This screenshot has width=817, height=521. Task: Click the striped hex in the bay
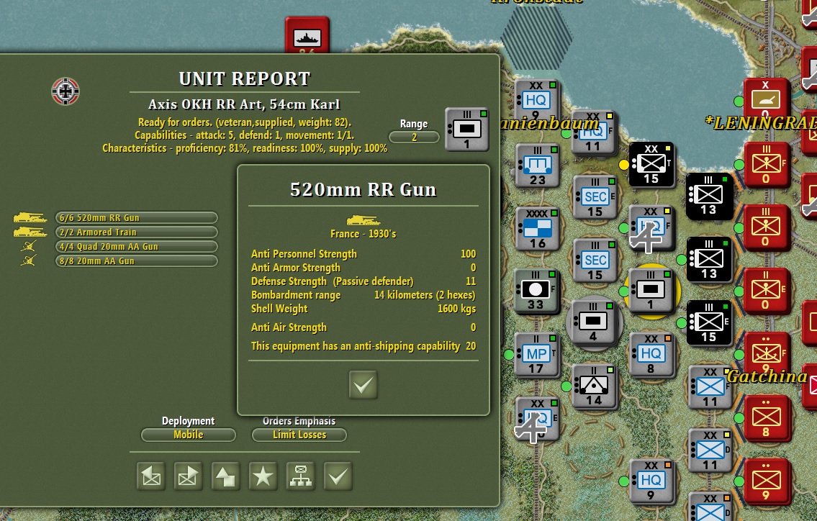click(537, 39)
